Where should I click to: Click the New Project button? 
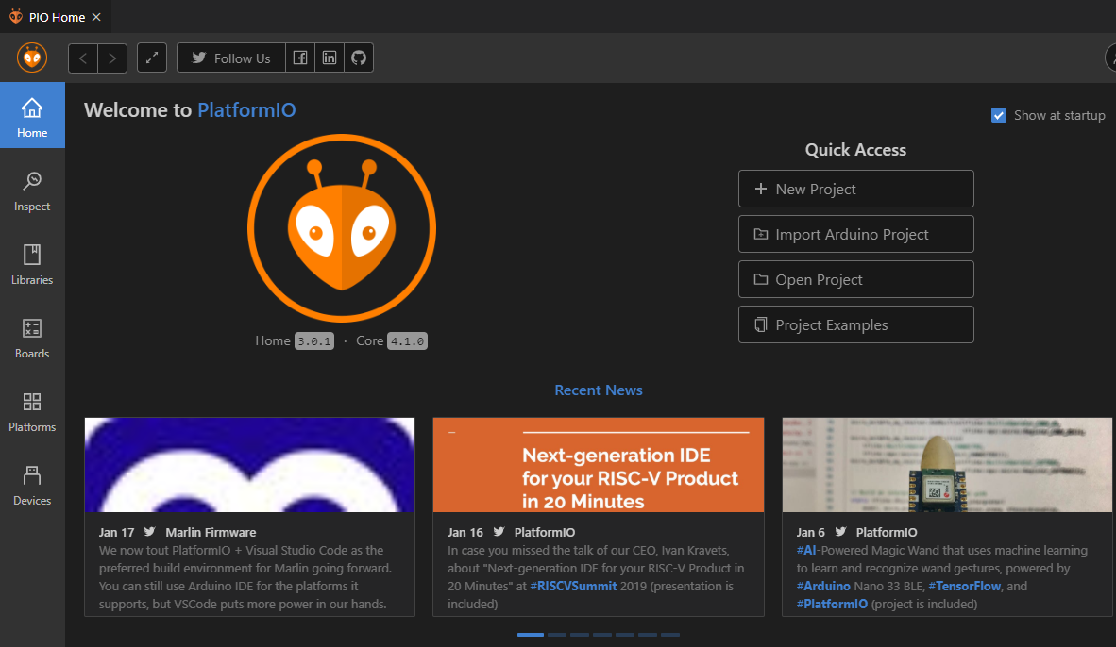click(x=855, y=189)
